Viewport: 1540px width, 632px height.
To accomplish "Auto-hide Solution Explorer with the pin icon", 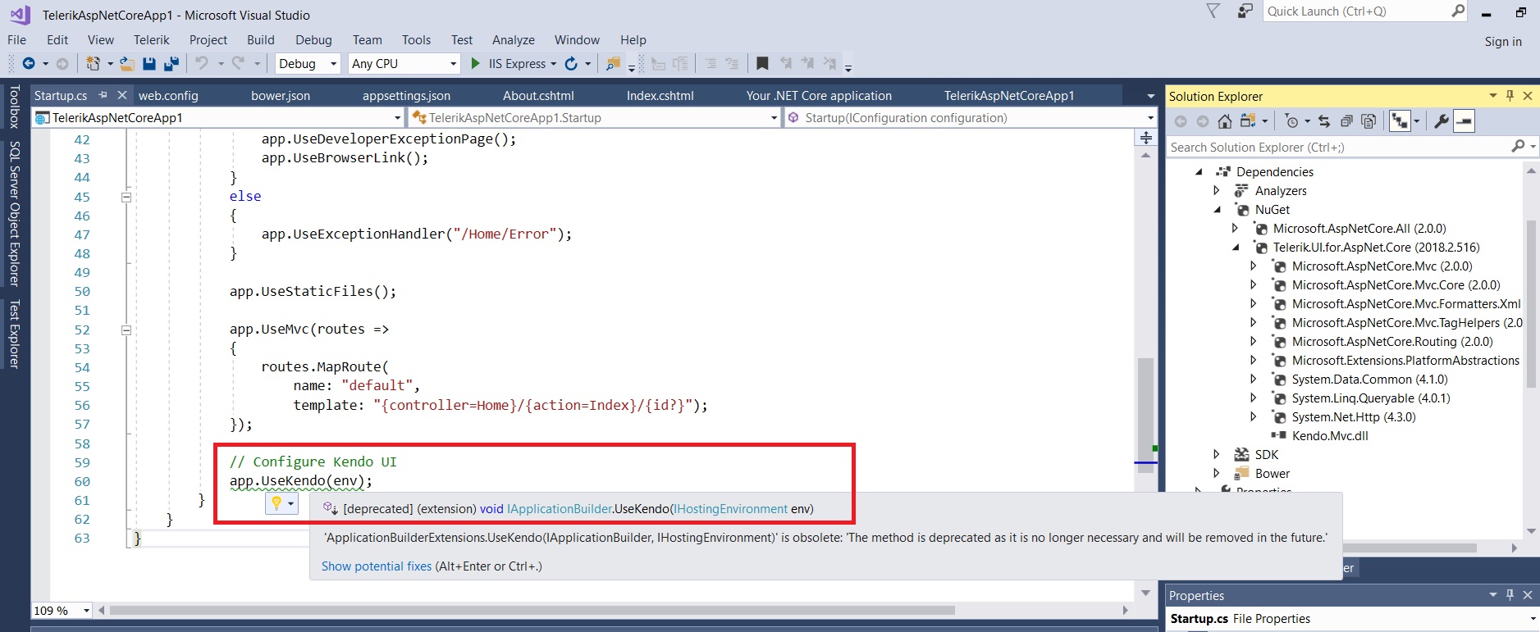I will pos(1510,95).
